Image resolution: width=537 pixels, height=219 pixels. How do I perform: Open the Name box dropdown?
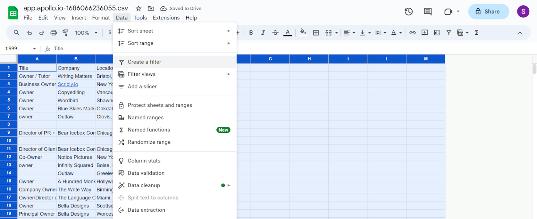click(34, 48)
